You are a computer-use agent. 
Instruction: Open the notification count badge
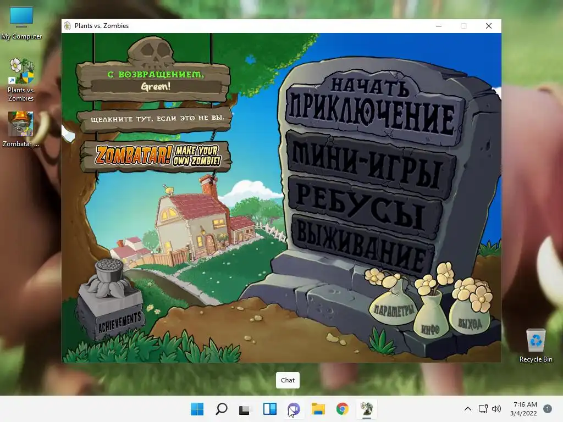tap(547, 409)
